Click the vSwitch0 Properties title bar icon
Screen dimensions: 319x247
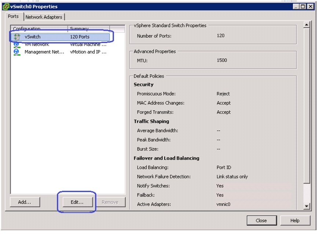point(6,7)
